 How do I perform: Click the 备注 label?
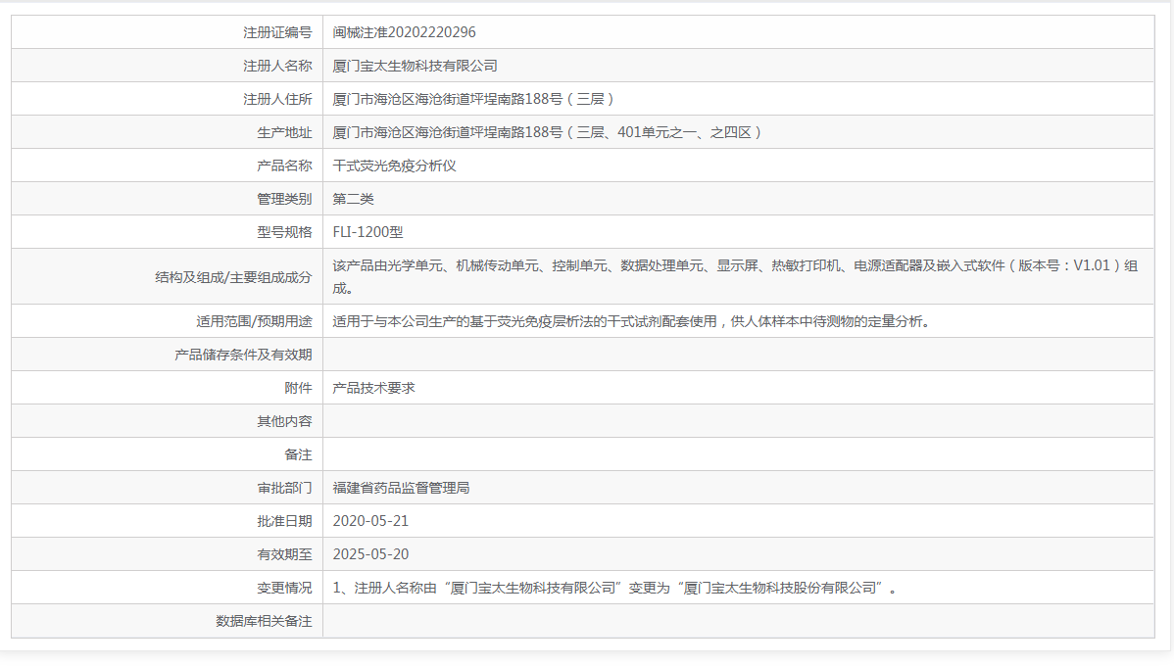coord(298,454)
